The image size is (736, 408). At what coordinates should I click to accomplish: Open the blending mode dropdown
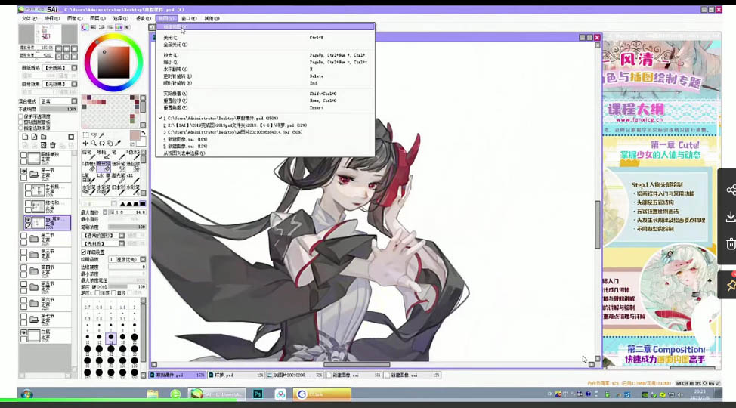pos(74,101)
